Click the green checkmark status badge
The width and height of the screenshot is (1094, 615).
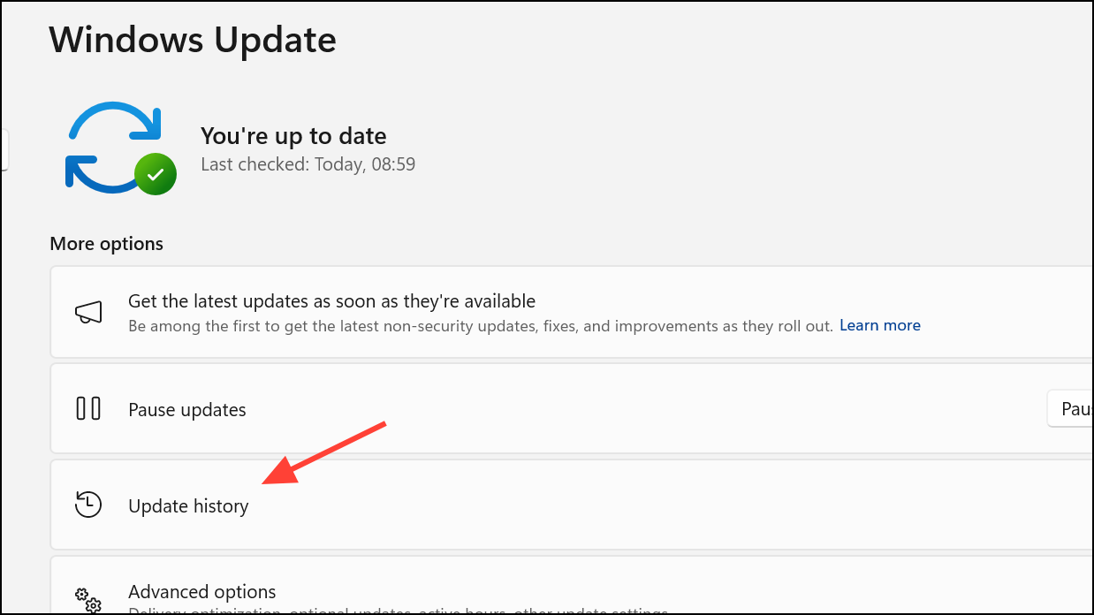(156, 175)
